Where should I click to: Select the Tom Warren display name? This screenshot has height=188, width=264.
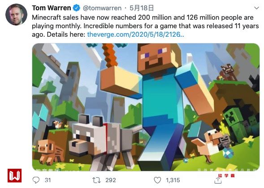point(52,8)
